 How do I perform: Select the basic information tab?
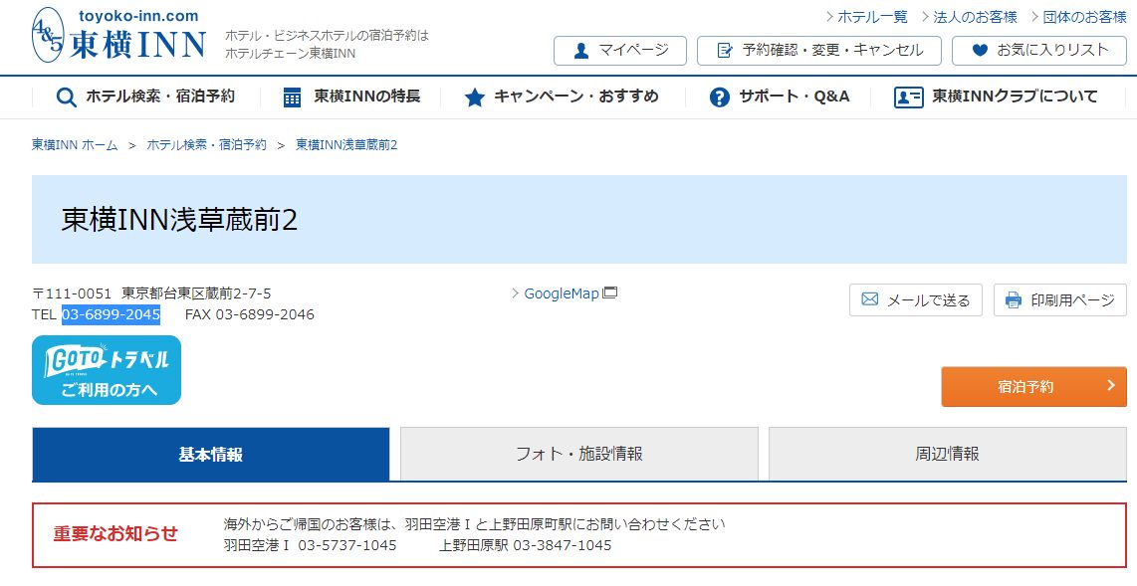tap(211, 454)
